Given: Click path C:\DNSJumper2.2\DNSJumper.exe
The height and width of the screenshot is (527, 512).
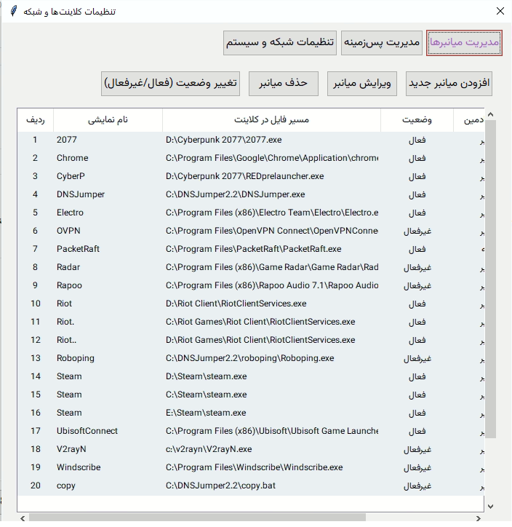Looking at the screenshot, I should tap(236, 194).
